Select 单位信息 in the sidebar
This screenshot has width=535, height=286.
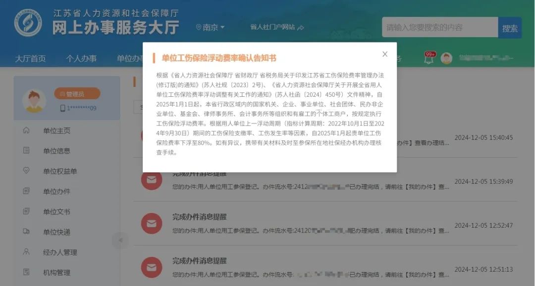[x=56, y=151]
